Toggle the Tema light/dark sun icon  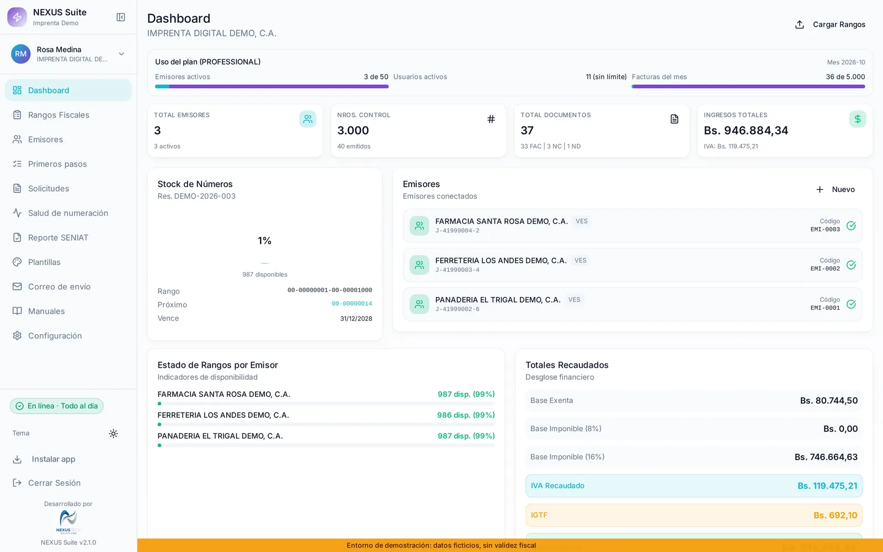tap(114, 433)
